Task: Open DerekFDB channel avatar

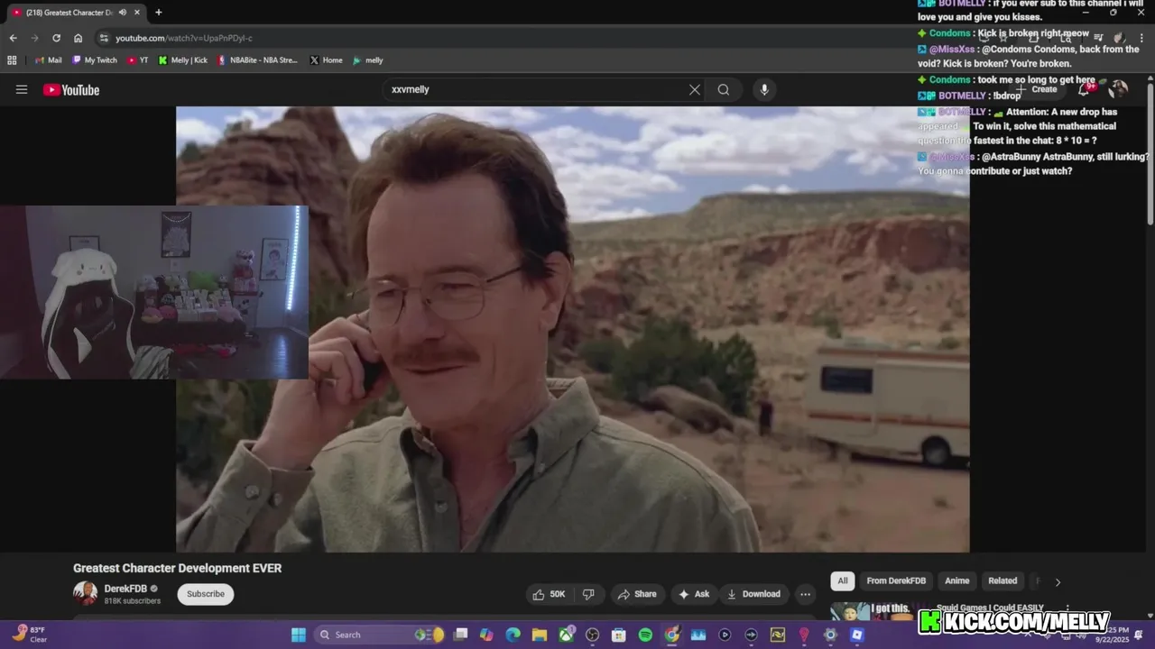Action: point(85,593)
